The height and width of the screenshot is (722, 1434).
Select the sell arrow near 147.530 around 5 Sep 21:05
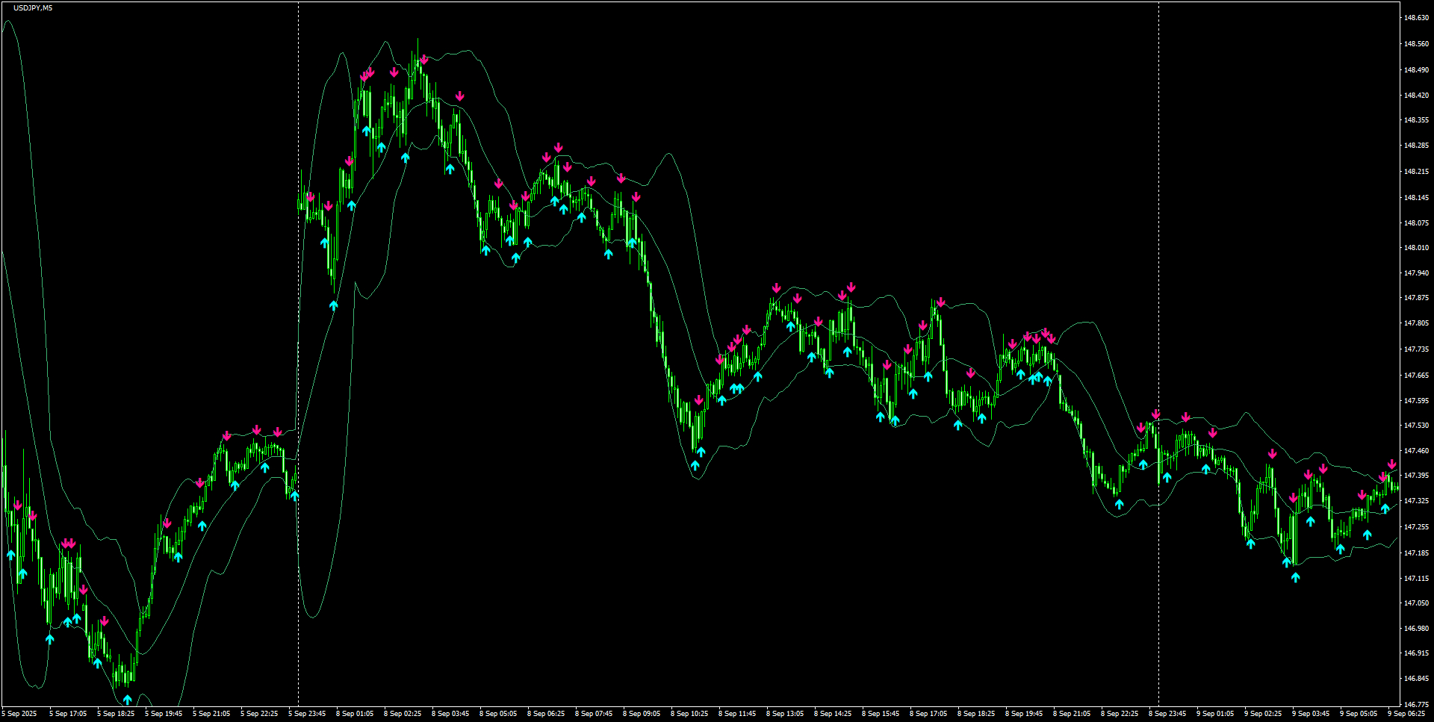(227, 434)
